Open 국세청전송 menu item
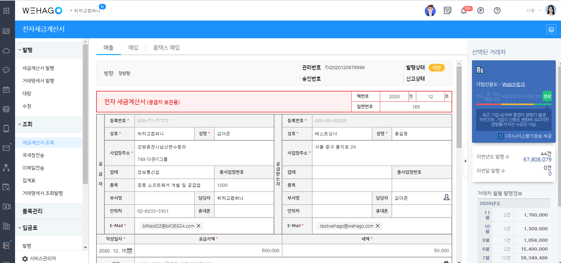The image size is (561, 263). [33, 155]
